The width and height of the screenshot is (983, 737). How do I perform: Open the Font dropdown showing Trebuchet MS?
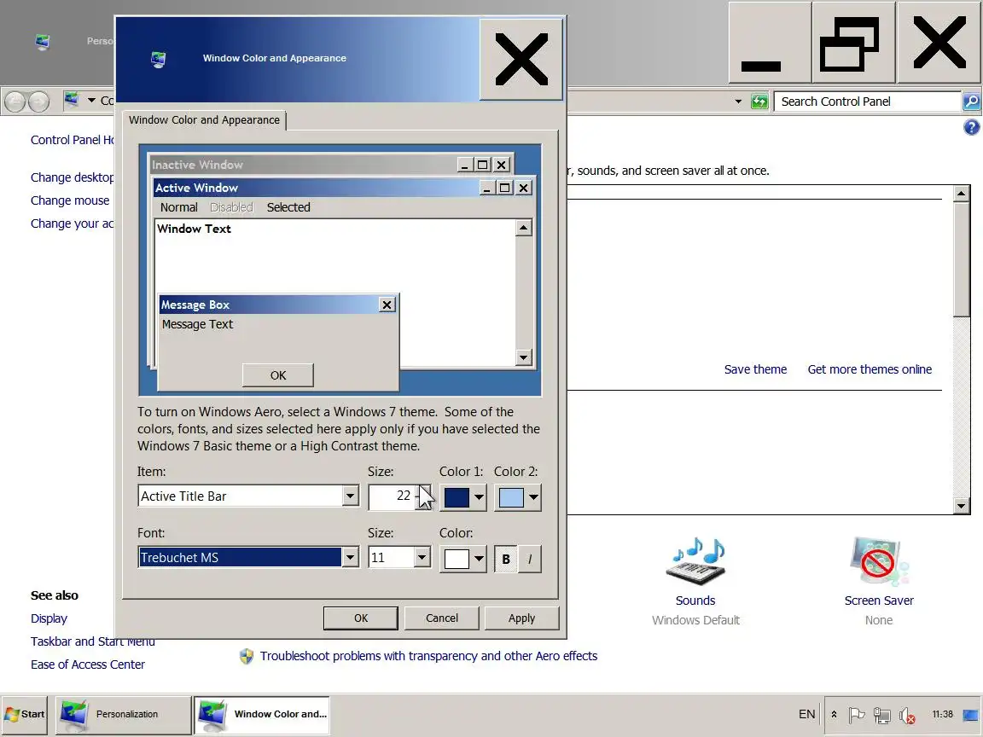pos(351,558)
